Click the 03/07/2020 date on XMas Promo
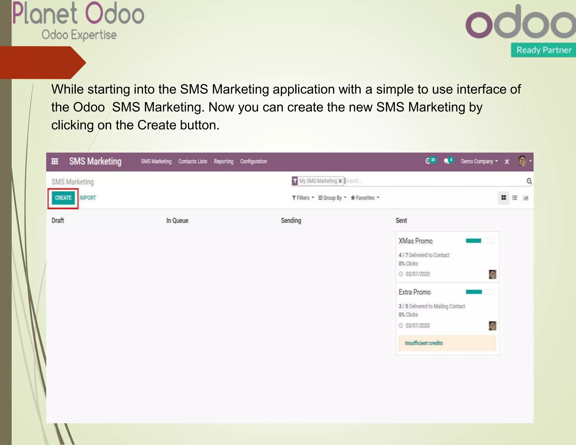The height and width of the screenshot is (445, 576). tap(418, 274)
